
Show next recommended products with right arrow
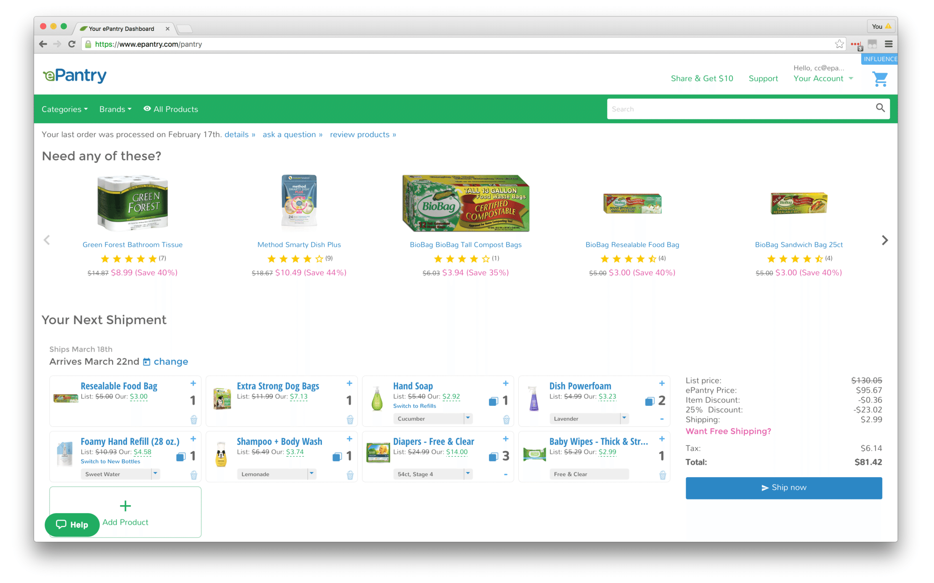click(x=884, y=240)
